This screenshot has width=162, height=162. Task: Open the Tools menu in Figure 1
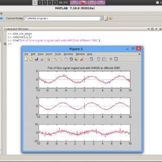(58, 54)
